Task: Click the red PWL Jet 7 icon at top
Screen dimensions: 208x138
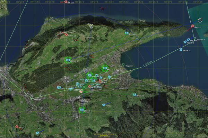Action: click(x=66, y=2)
